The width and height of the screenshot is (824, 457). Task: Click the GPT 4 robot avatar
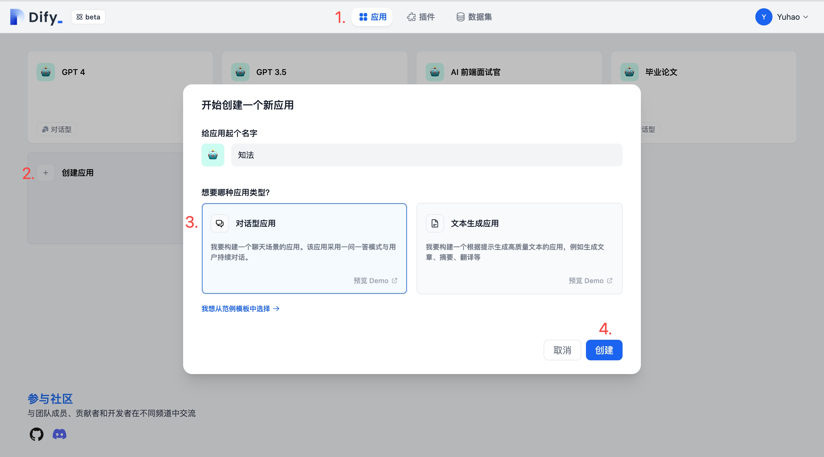tap(45, 72)
